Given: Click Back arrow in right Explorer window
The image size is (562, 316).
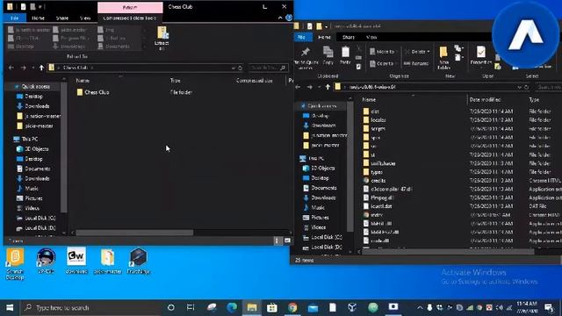Looking at the screenshot, I should [298, 87].
